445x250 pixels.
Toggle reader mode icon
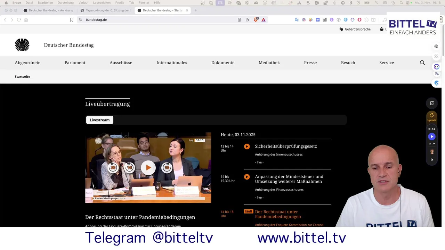click(x=239, y=20)
